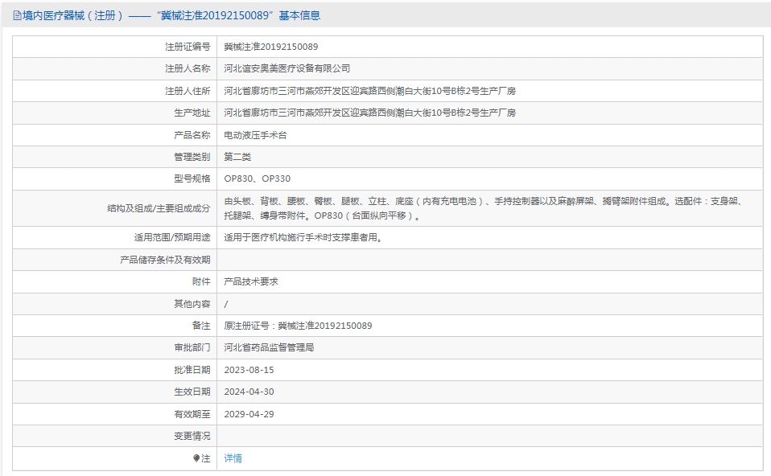Viewport: 771px width, 476px height.
Task: Click the 注册证编号 label
Action: (188, 47)
